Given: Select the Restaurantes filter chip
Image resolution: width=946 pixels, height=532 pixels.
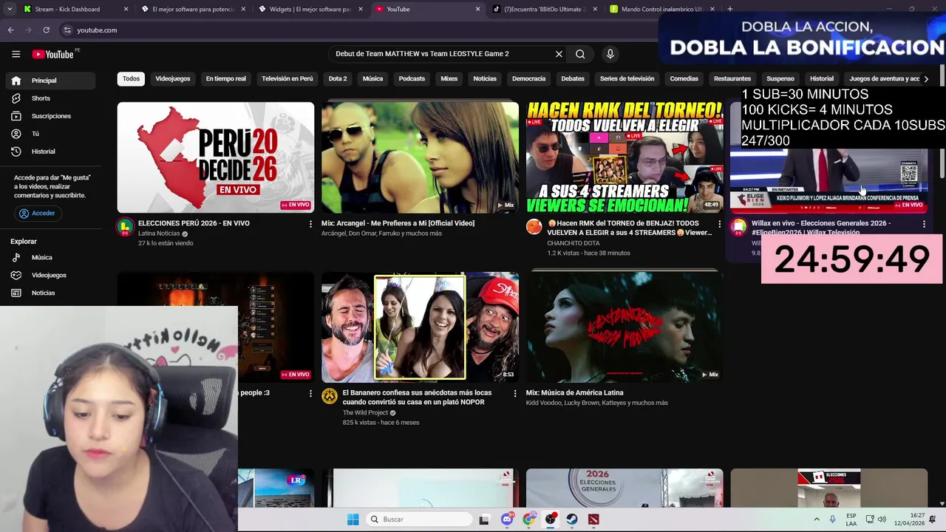Looking at the screenshot, I should tap(732, 79).
